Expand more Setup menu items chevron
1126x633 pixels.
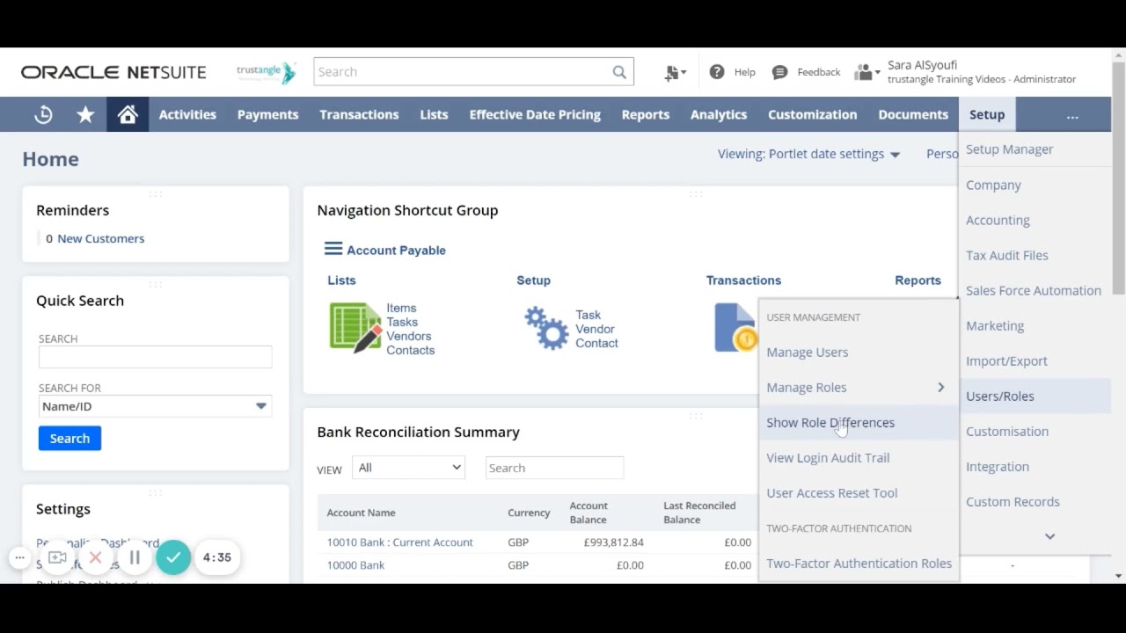pos(1049,536)
